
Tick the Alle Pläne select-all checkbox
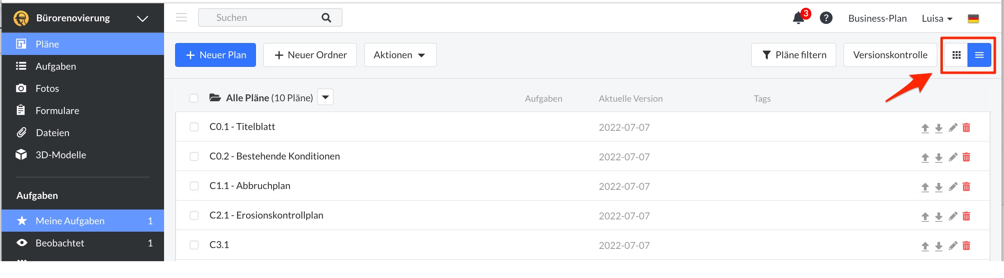pos(194,98)
